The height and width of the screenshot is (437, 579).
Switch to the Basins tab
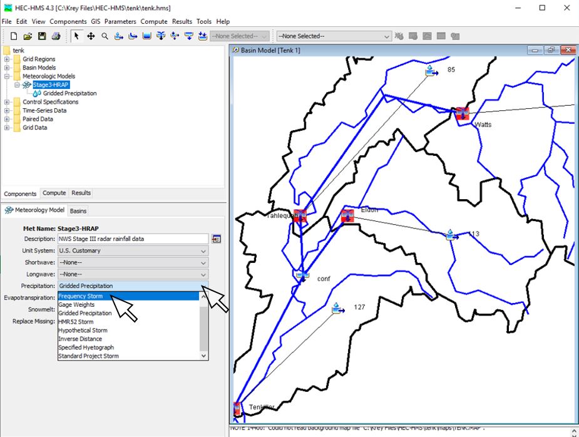coord(78,211)
